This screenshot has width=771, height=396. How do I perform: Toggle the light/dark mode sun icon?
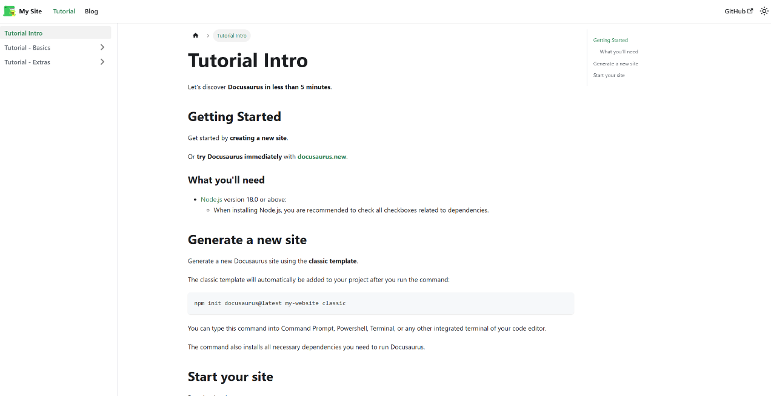764,11
